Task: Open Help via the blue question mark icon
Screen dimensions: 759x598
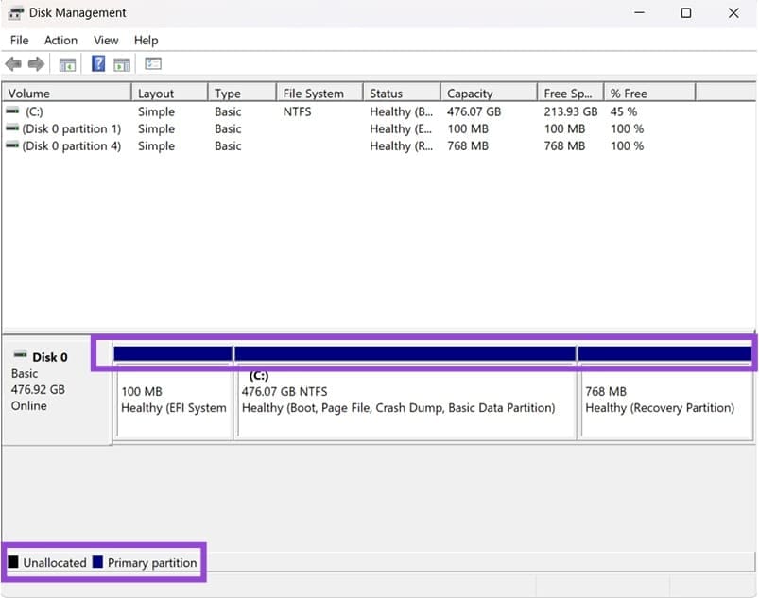Action: tap(97, 64)
